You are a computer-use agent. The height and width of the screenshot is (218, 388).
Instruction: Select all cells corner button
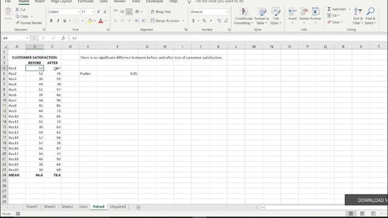4,47
